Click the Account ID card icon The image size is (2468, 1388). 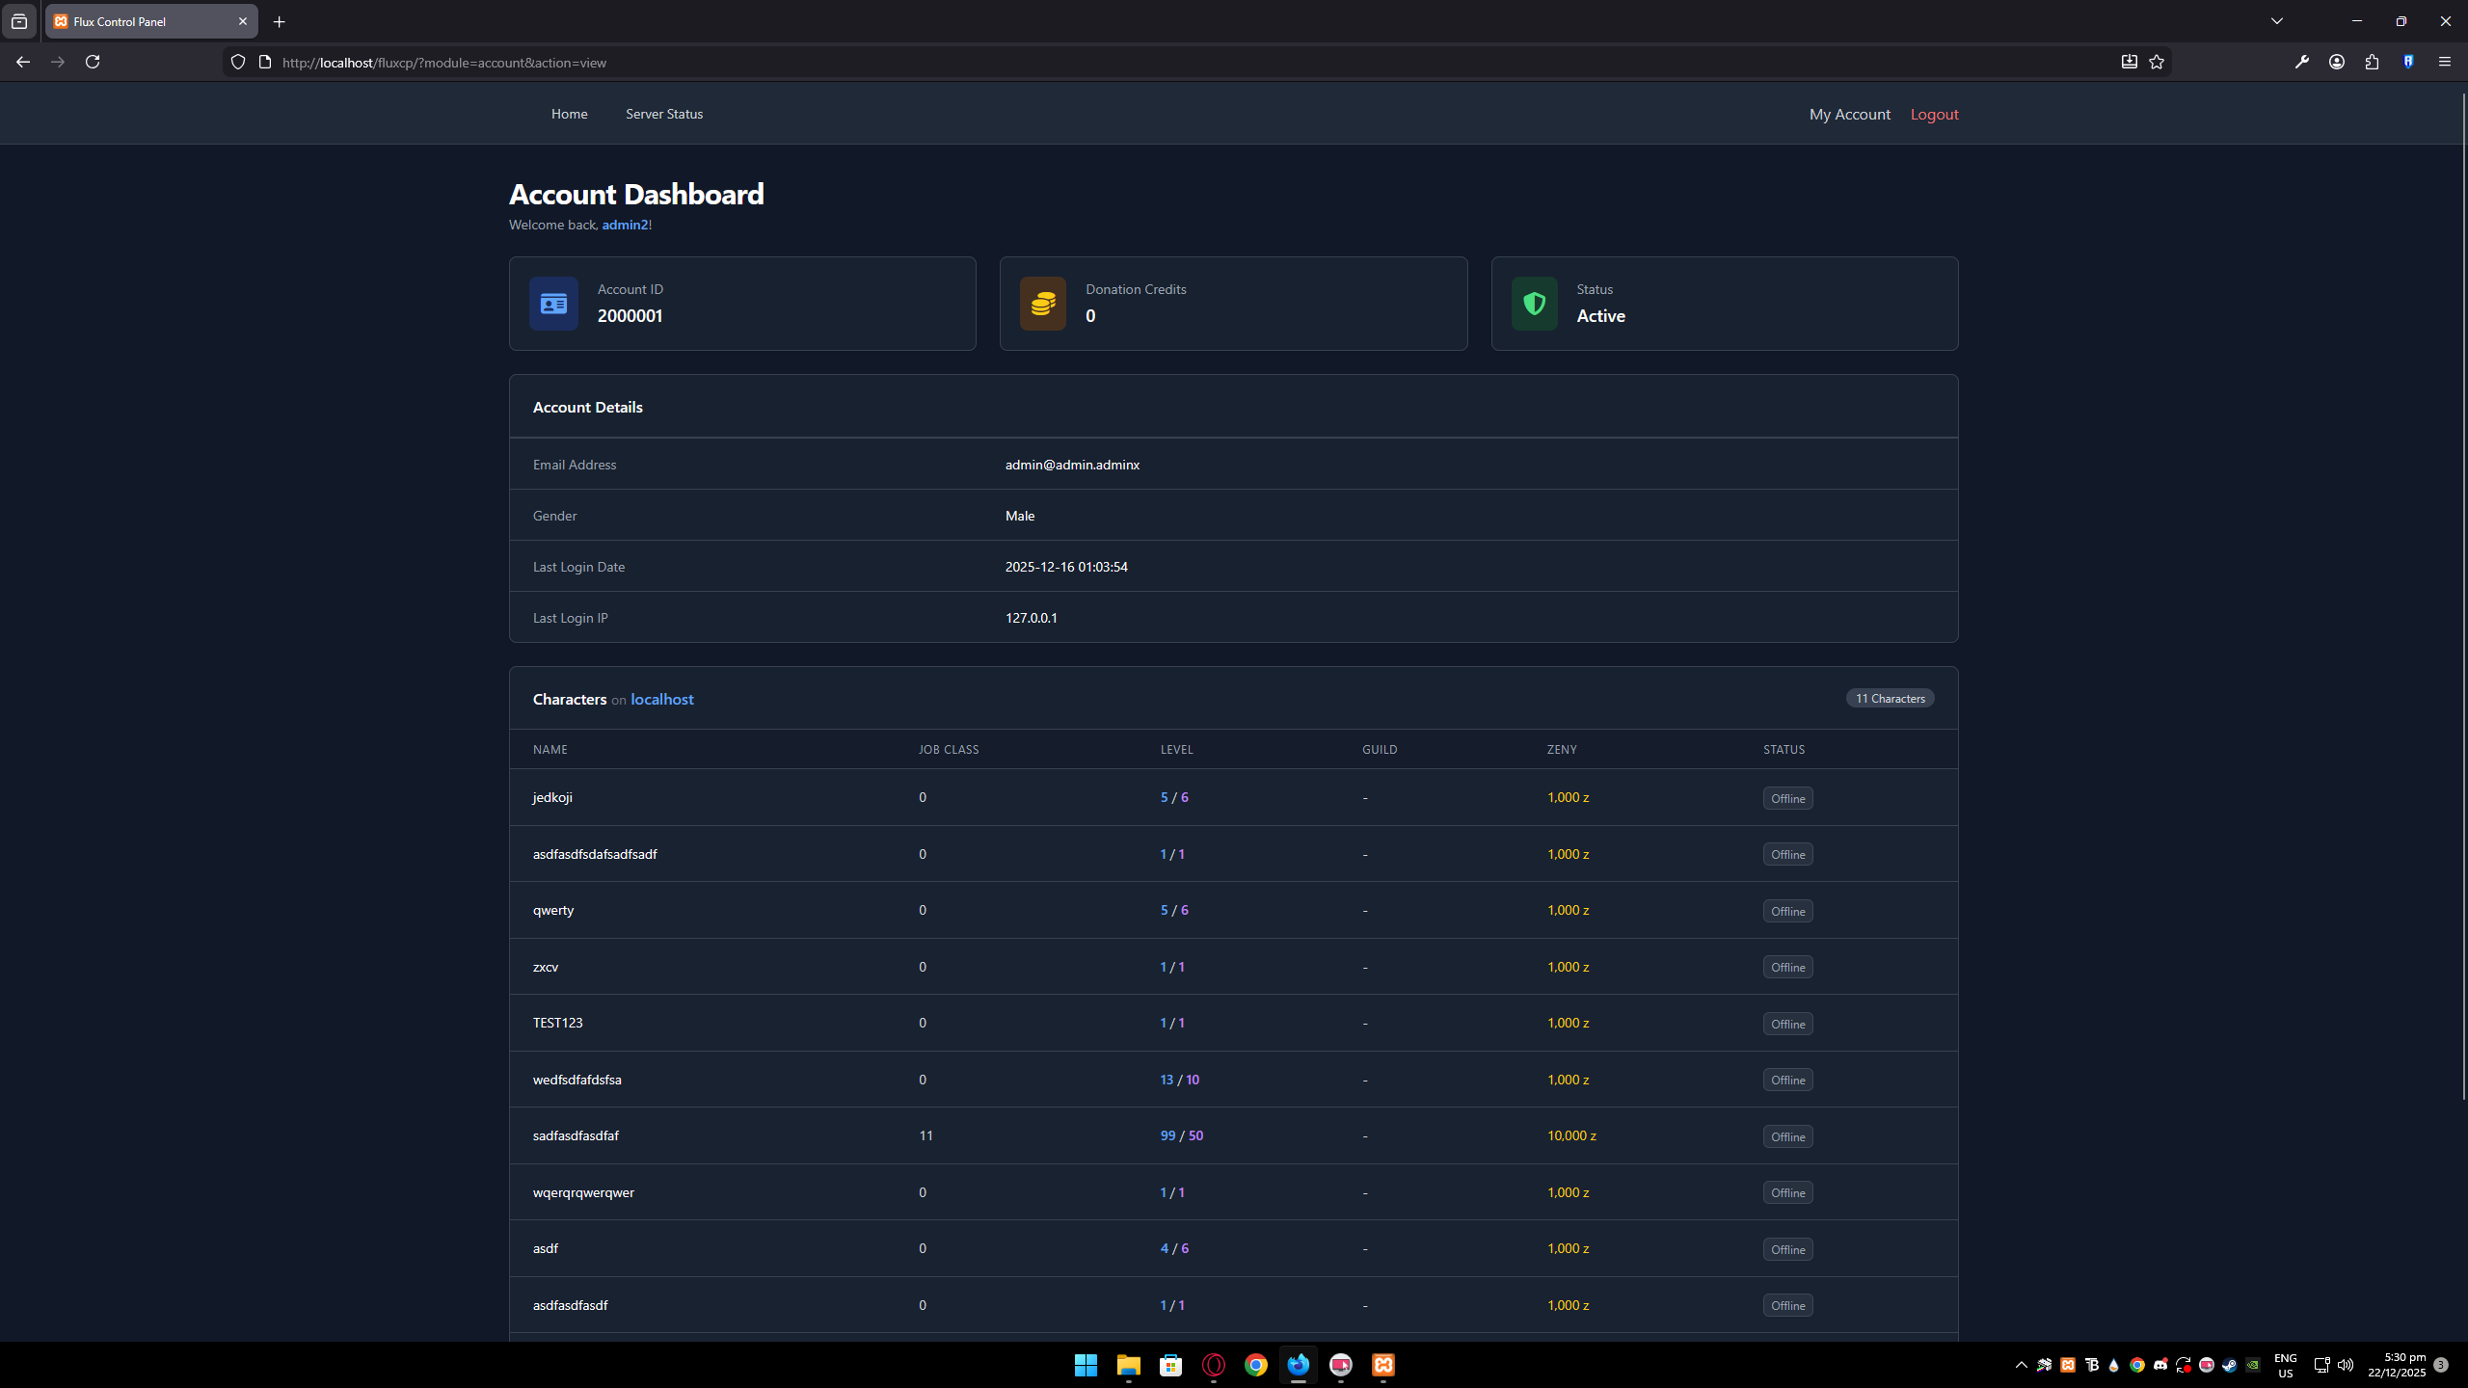(x=553, y=304)
